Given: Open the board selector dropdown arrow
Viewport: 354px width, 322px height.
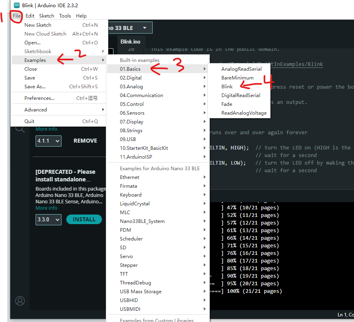Looking at the screenshot, I should (144, 28).
